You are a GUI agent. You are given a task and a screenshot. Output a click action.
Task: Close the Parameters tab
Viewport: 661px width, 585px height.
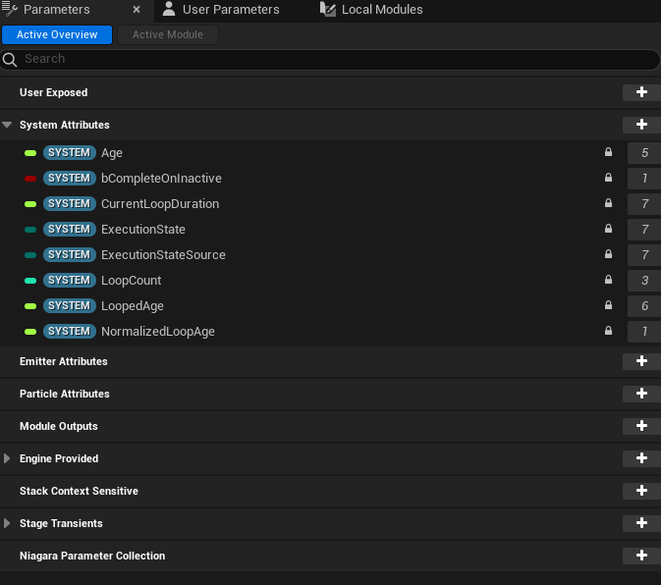tap(137, 9)
